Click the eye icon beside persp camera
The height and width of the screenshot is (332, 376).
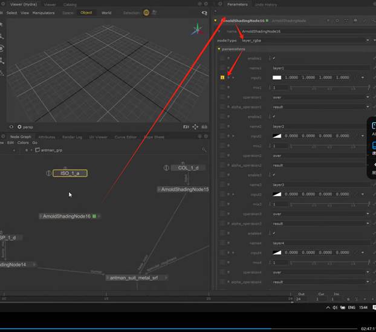click(x=19, y=127)
